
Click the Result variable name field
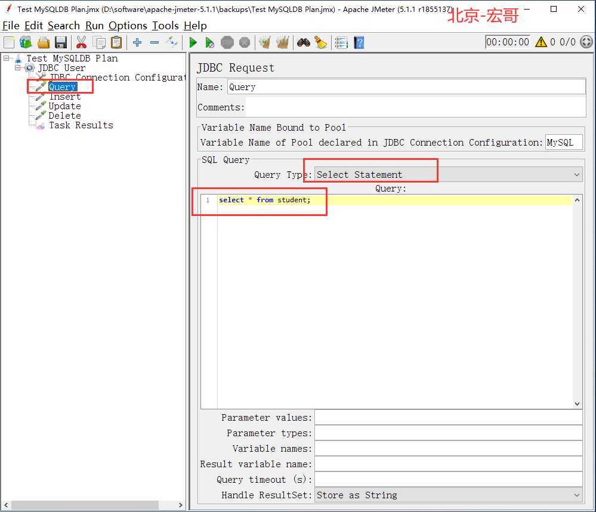tap(449, 464)
